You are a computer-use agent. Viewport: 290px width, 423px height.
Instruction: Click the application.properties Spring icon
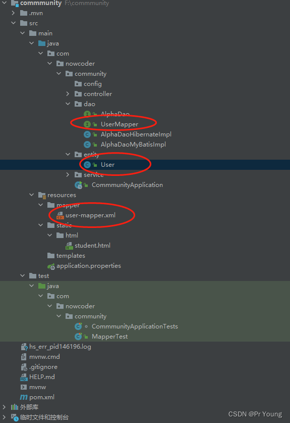(x=51, y=266)
